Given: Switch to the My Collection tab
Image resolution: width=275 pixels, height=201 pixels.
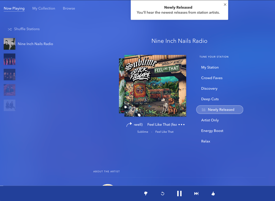Looking at the screenshot, I should point(43,9).
